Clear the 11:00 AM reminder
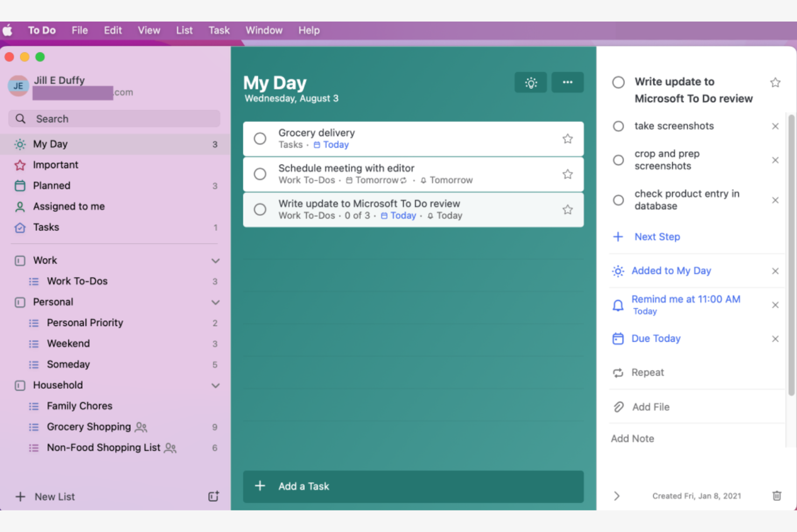Screen dimensions: 797x532 [x=775, y=305]
